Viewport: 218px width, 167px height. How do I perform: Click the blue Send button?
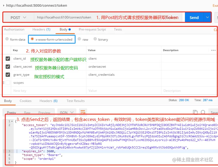tap(194, 18)
